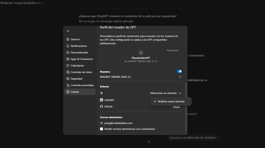The height and width of the screenshot is (148, 265).
Task: Click the info icon beside company name
Action: [x=180, y=77]
